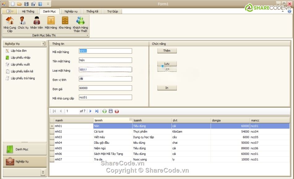
Task: Switch to Trợ Giúp ribbon tab
Action: pyautogui.click(x=113, y=11)
